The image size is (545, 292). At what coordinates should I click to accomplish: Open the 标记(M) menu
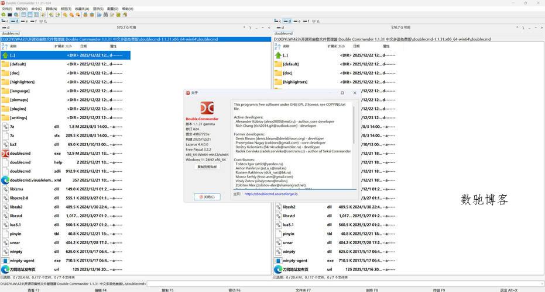[22, 9]
